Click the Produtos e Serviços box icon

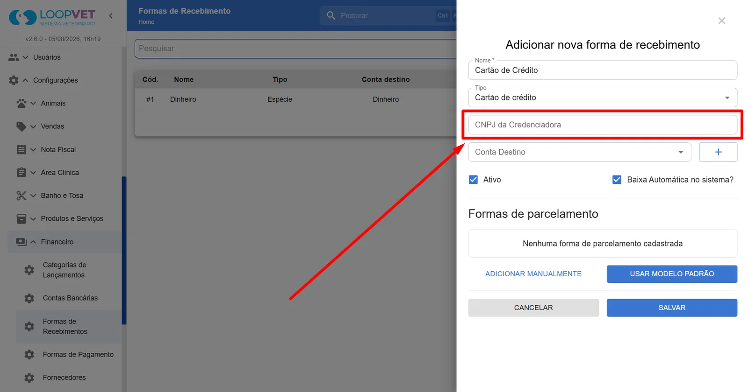[x=22, y=218]
